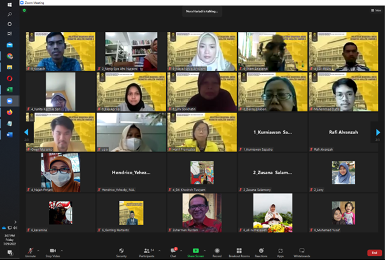Click the red End meeting button
This screenshot has width=385, height=260.
pyautogui.click(x=374, y=252)
